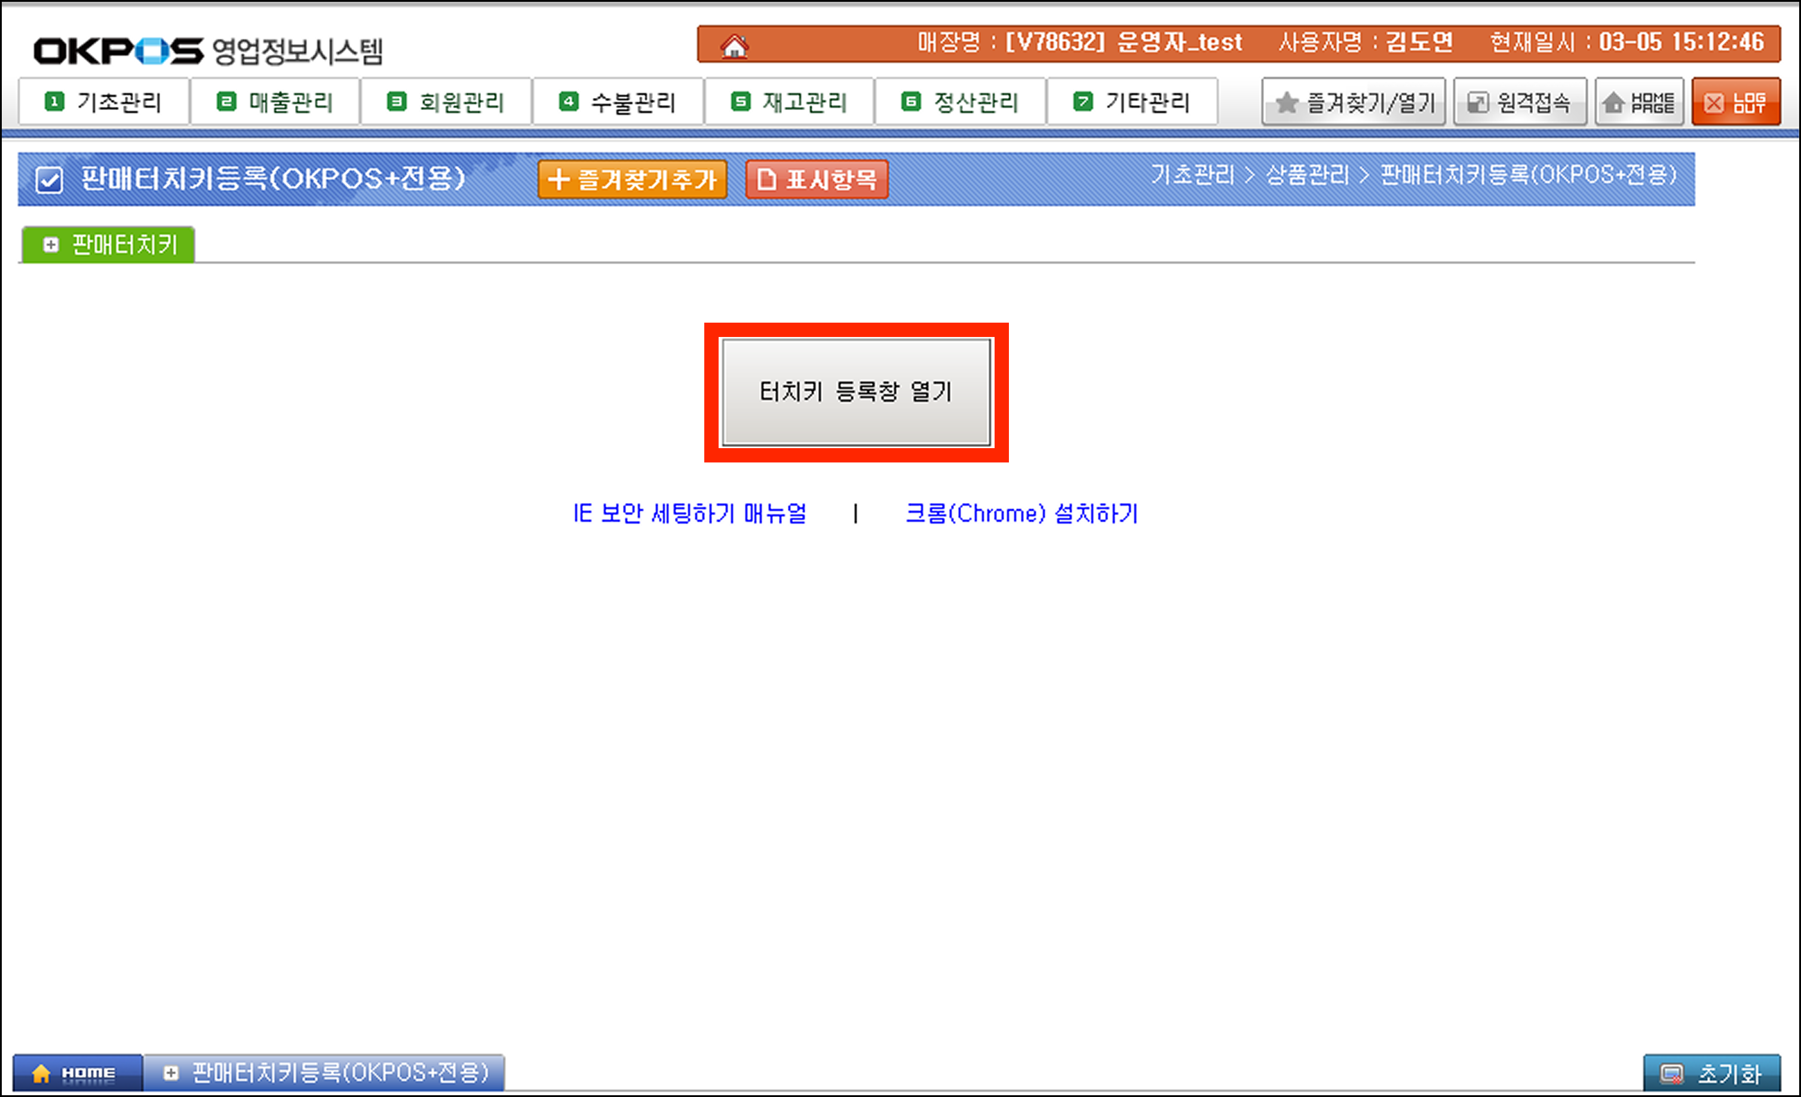Click 크롬(Chrome) 설치하기 link
Screen dimensions: 1801x1097
click(x=1021, y=513)
